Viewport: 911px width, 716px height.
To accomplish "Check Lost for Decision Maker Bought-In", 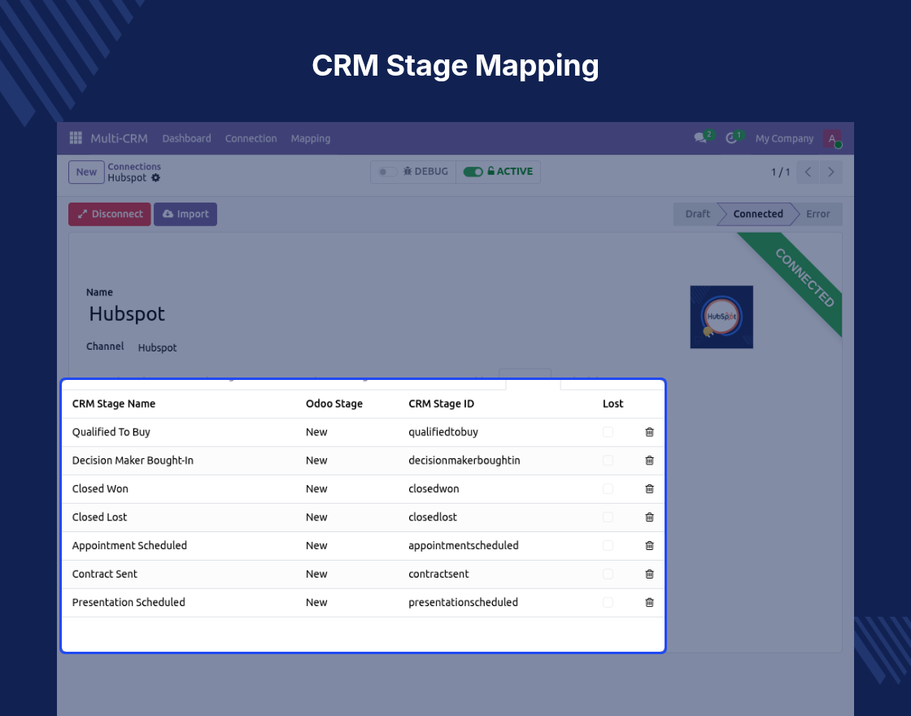I will pyautogui.click(x=608, y=461).
